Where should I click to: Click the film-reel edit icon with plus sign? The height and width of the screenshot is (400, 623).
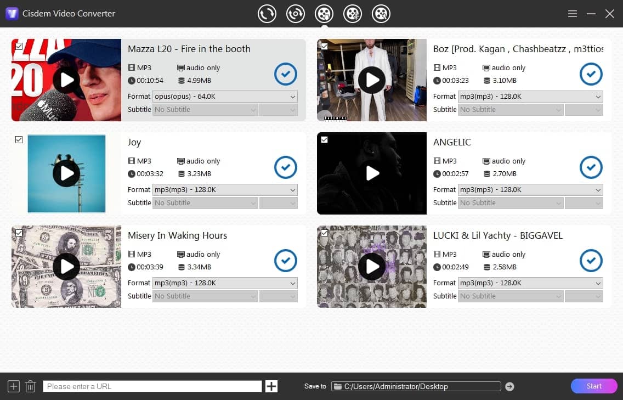coord(353,14)
